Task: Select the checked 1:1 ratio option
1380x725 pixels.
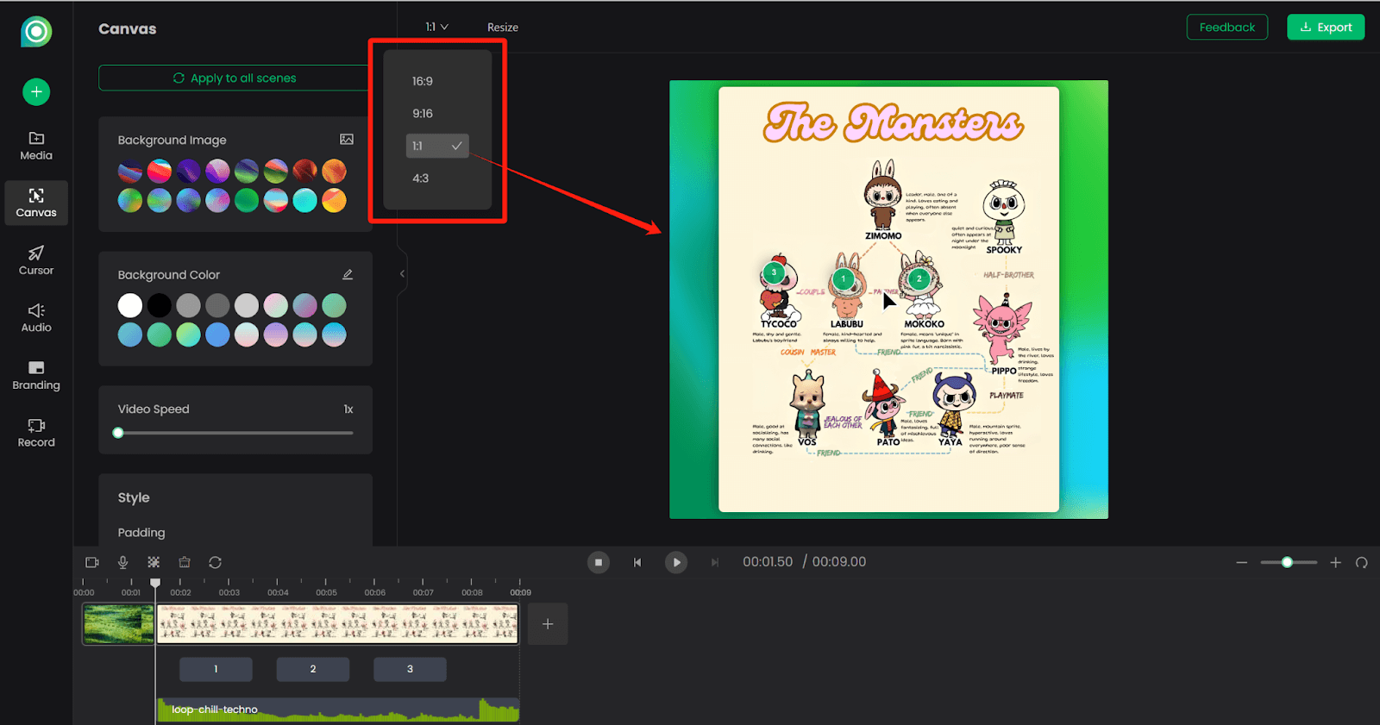Action: pos(437,146)
